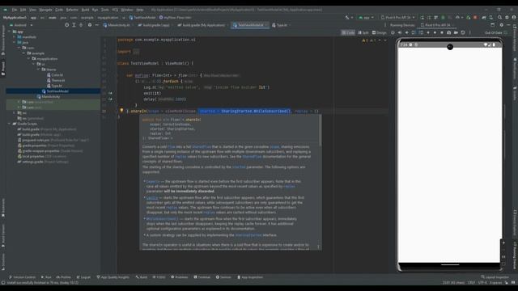Select TestViewModel in project tree
Image resolution: width=518 pixels, height=291 pixels.
(x=55, y=91)
